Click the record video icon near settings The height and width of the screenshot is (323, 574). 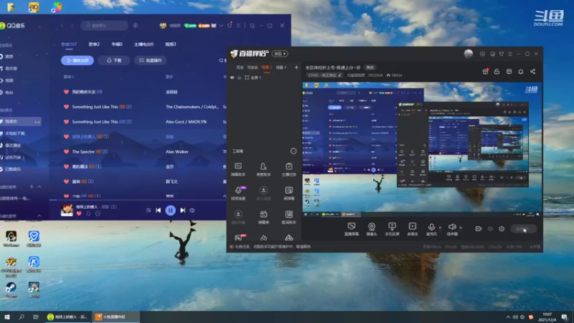(478, 228)
